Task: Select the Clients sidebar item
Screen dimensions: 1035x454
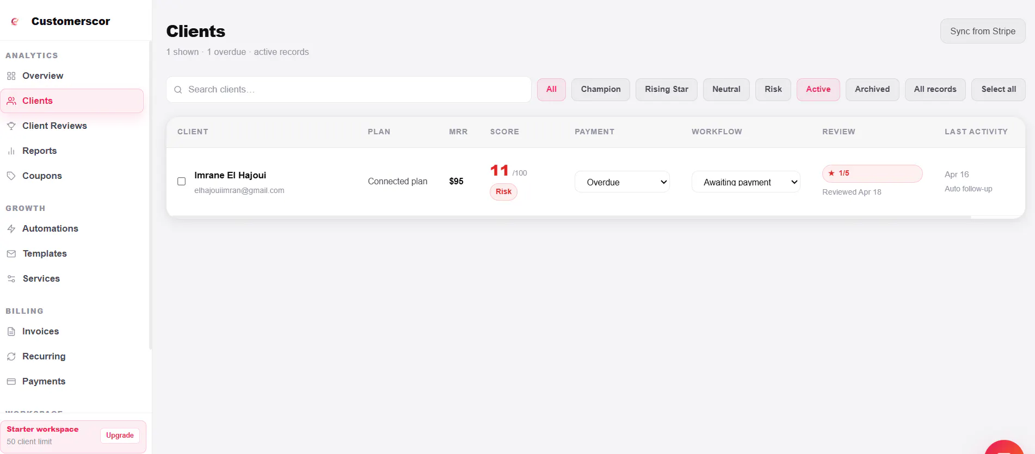Action: [72, 101]
